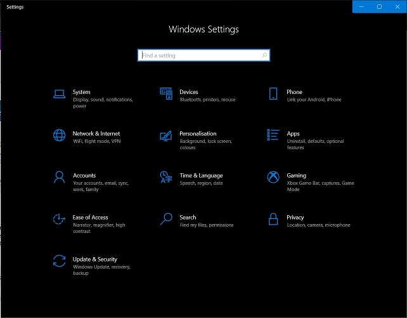
Task: Open the Search magnifier category icon
Action: [x=166, y=219]
